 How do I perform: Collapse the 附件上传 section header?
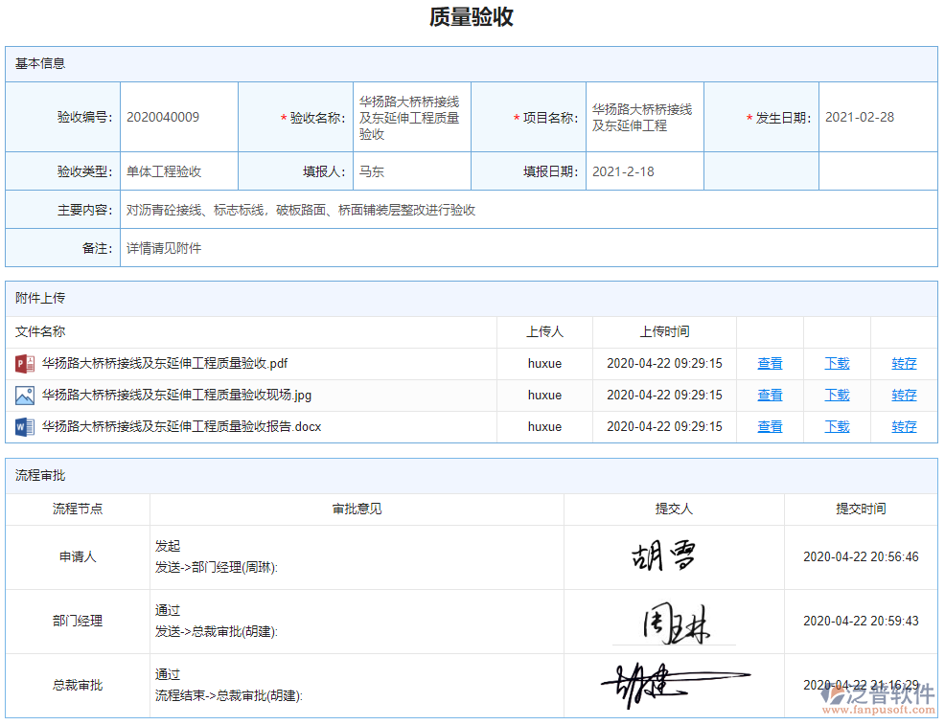point(35,298)
